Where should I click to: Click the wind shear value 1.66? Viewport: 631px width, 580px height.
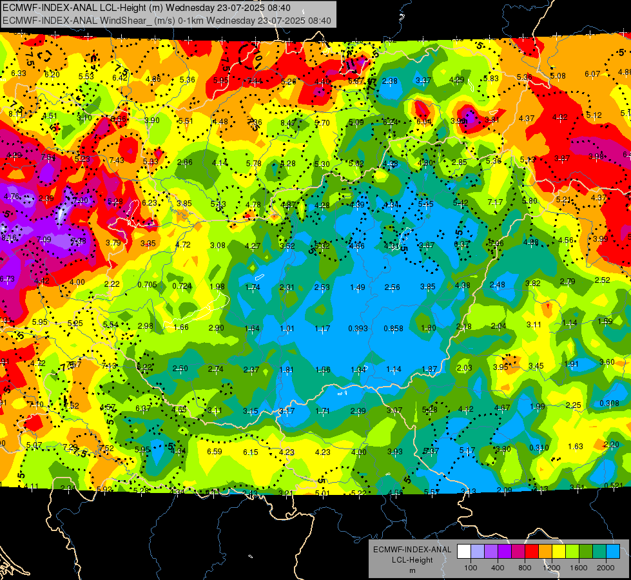tap(180, 327)
